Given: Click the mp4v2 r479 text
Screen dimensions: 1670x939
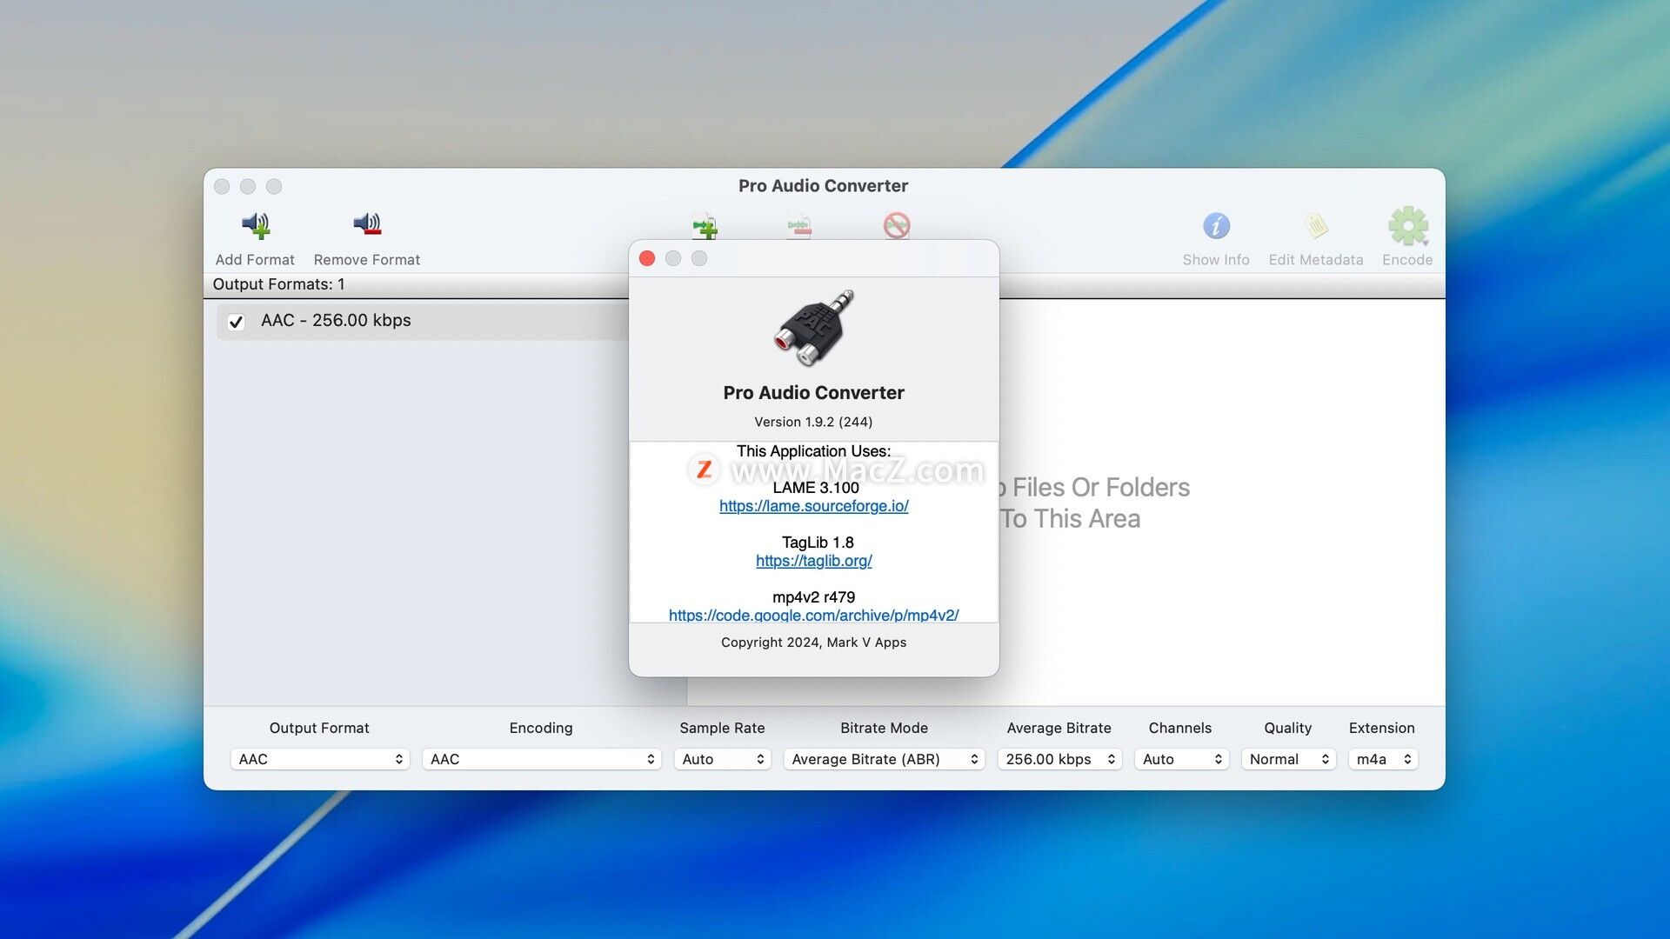Looking at the screenshot, I should point(814,597).
